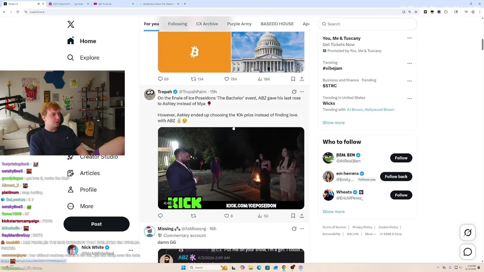Image resolution: width=484 pixels, height=272 pixels.
Task: Follow REAL BEN
Action: click(401, 158)
